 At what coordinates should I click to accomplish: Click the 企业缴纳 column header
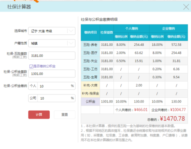tap(168, 28)
